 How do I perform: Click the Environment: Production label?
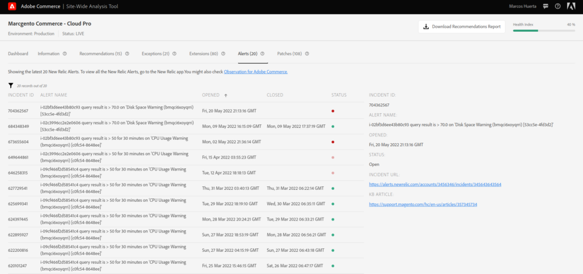(31, 34)
